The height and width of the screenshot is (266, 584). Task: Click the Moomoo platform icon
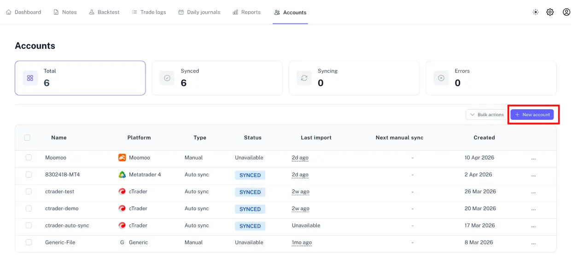122,157
